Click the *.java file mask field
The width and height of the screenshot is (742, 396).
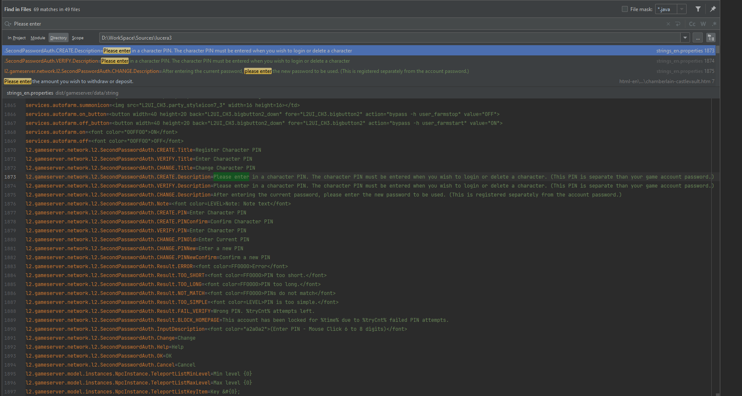667,9
